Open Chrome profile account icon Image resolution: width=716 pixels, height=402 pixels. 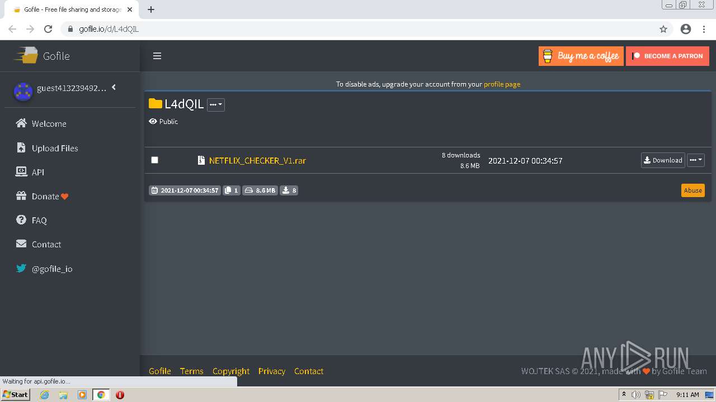(686, 29)
